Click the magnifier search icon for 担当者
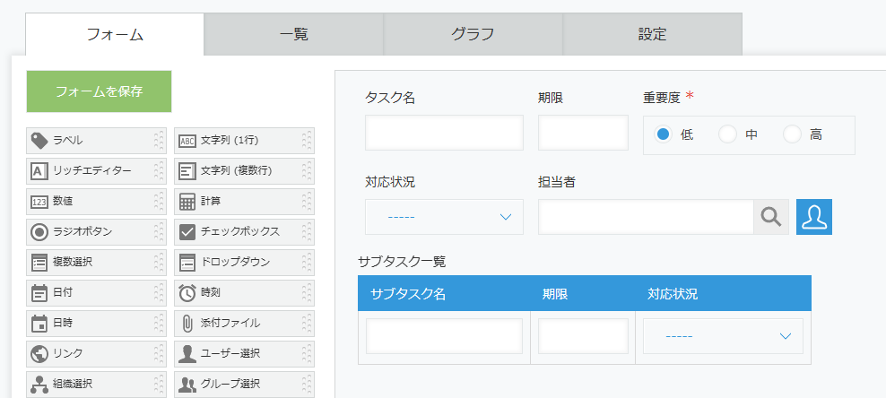The width and height of the screenshot is (886, 398). point(771,217)
